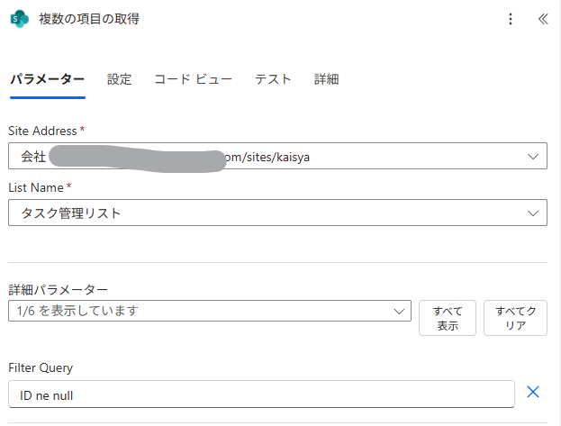Open the three-dot more options menu
The height and width of the screenshot is (426, 561).
tap(511, 19)
